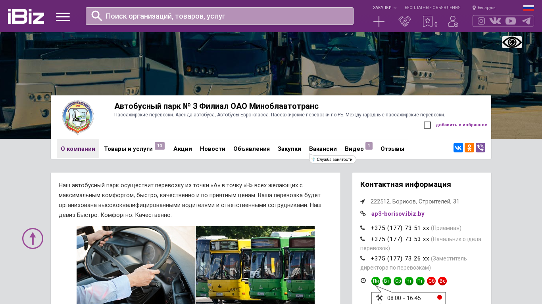This screenshot has height=304, width=542.
Task: Share company page via Viber
Action: pos(480,148)
